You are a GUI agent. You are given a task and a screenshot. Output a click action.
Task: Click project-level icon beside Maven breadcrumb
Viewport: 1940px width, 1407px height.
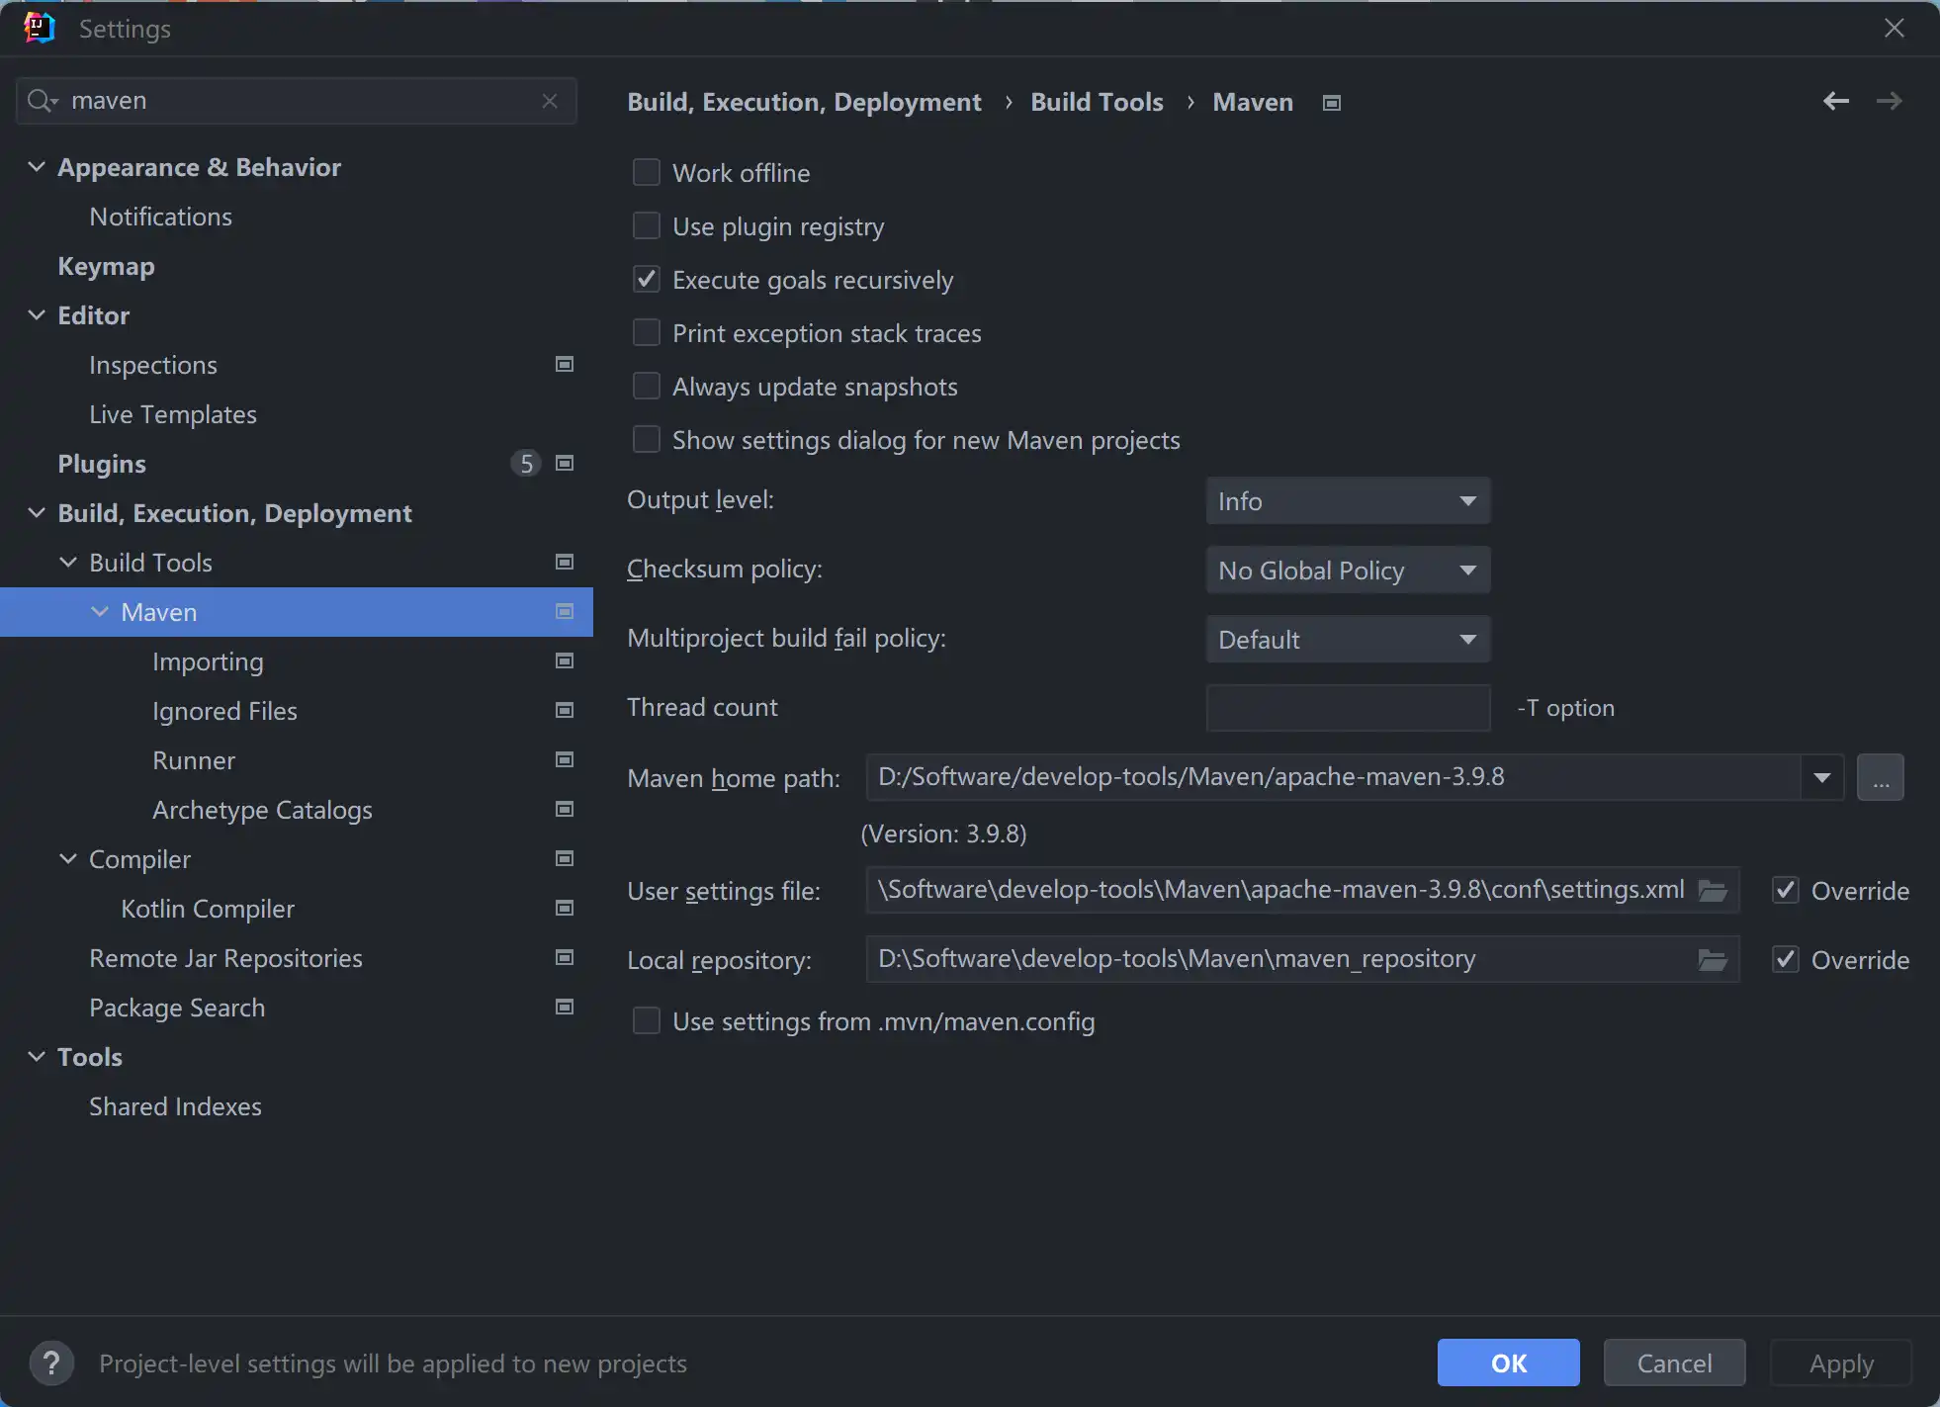click(x=1332, y=103)
